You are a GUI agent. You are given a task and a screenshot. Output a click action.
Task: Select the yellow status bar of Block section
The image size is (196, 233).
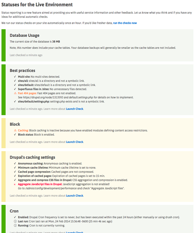[x=4, y=133]
